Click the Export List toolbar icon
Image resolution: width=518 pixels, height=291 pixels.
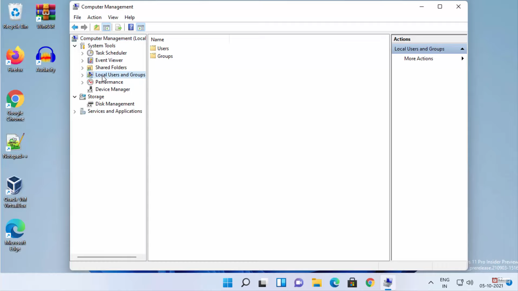coord(118,27)
